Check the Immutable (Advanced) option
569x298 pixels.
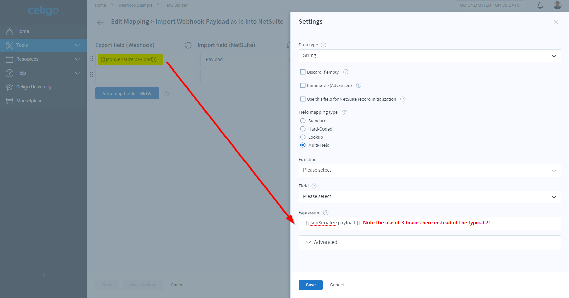coord(303,85)
